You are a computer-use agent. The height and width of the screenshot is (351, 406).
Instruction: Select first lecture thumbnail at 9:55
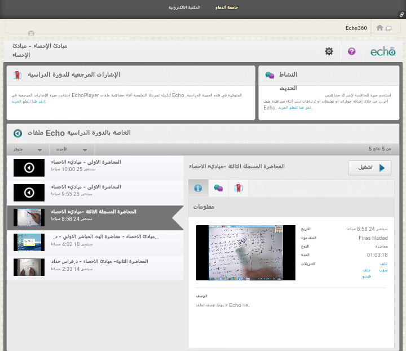tap(29, 193)
